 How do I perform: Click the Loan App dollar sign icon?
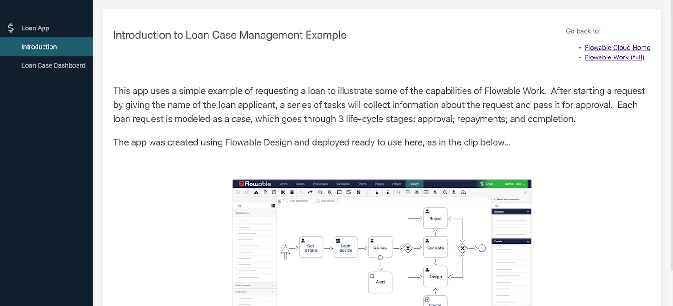tap(11, 28)
